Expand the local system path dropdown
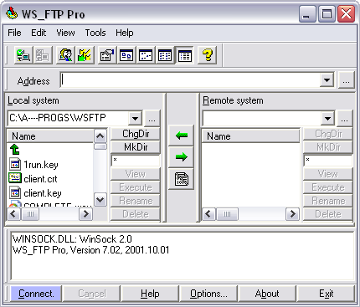 pos(135,119)
